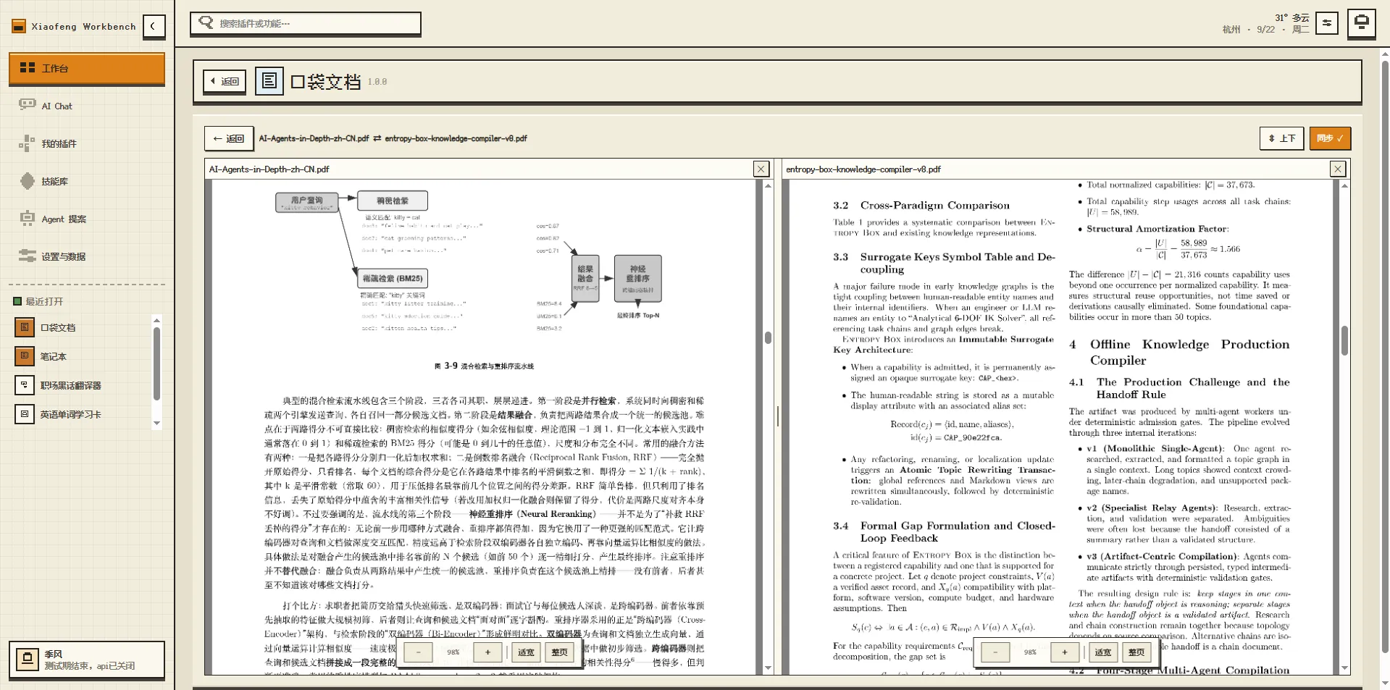
Task: Click the 口袋文档 document icon in recents
Action: (25, 327)
